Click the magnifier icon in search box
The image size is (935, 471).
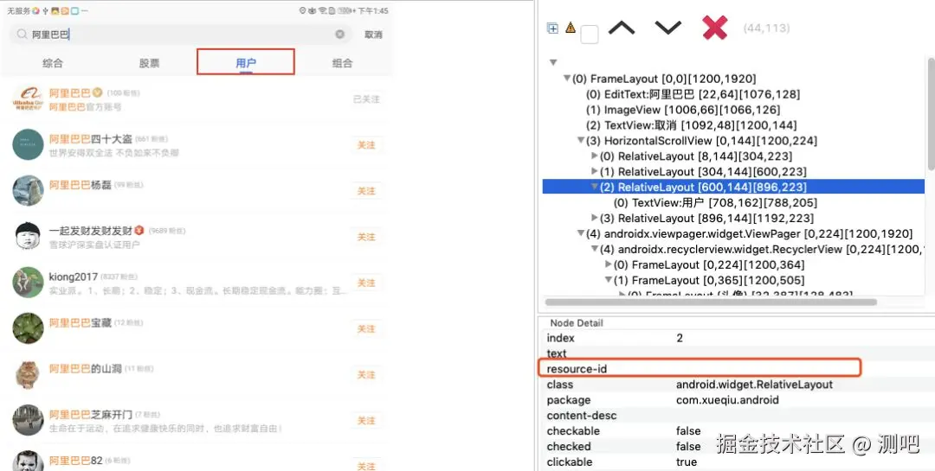point(22,35)
